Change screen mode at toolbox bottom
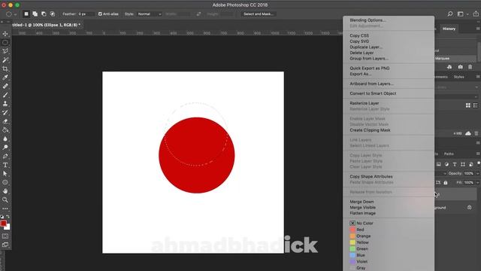481x271 pixels. [x=5, y=245]
